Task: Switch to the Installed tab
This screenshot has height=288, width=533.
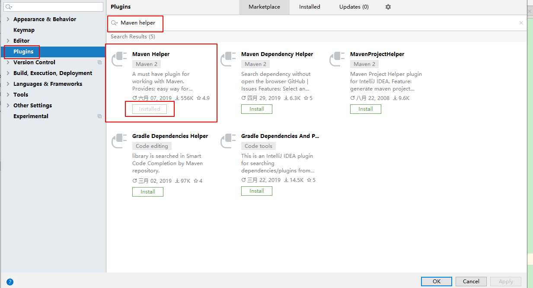Action: click(x=310, y=7)
